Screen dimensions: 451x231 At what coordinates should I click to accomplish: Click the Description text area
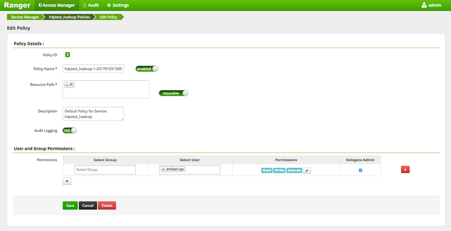(93, 114)
